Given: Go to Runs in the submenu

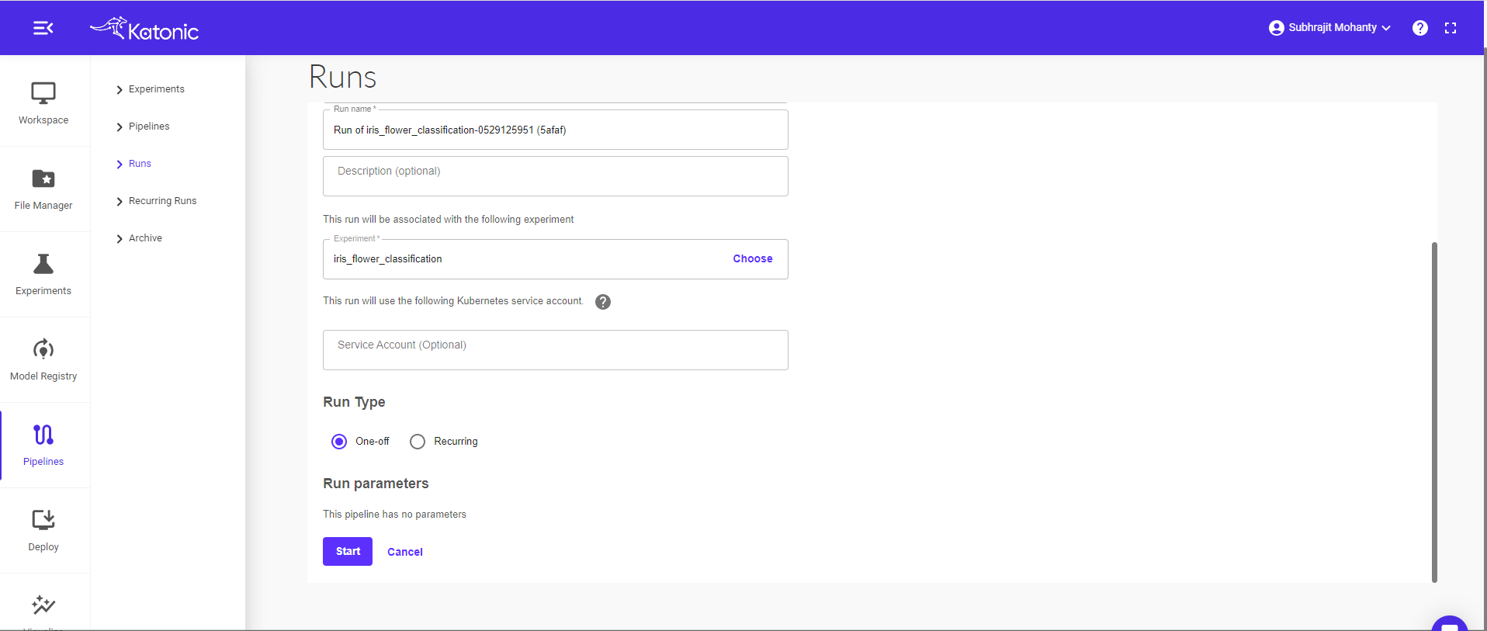Looking at the screenshot, I should (x=140, y=164).
